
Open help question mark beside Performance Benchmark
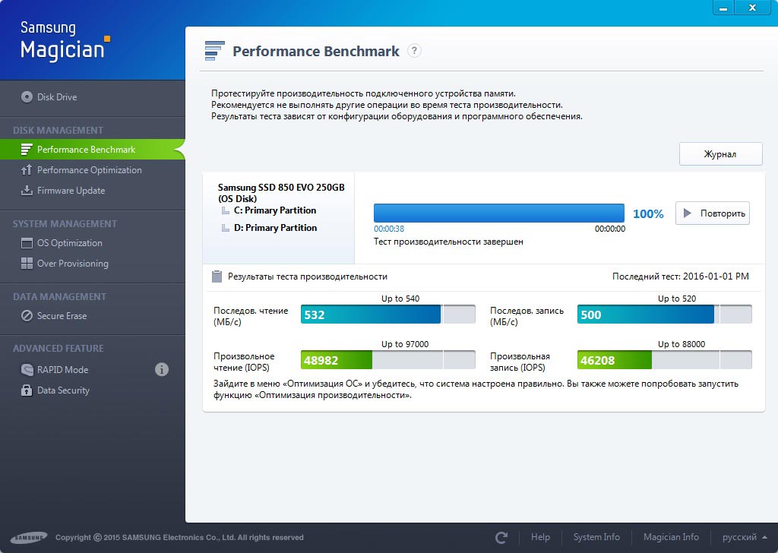[x=414, y=51]
